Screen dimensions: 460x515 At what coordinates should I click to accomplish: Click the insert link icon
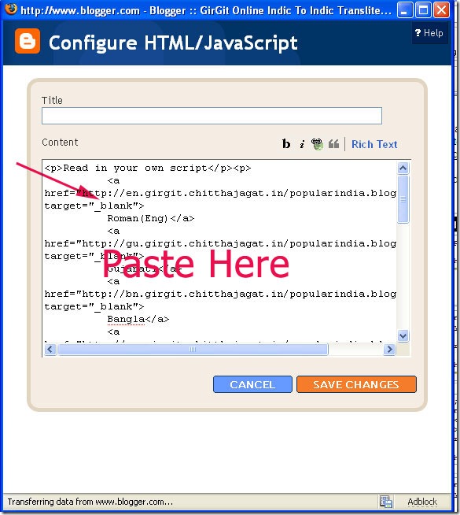click(x=317, y=144)
